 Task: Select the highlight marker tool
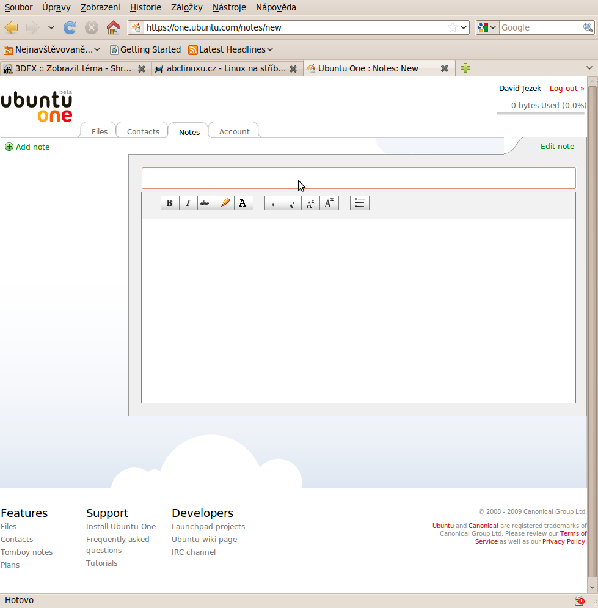(x=225, y=203)
